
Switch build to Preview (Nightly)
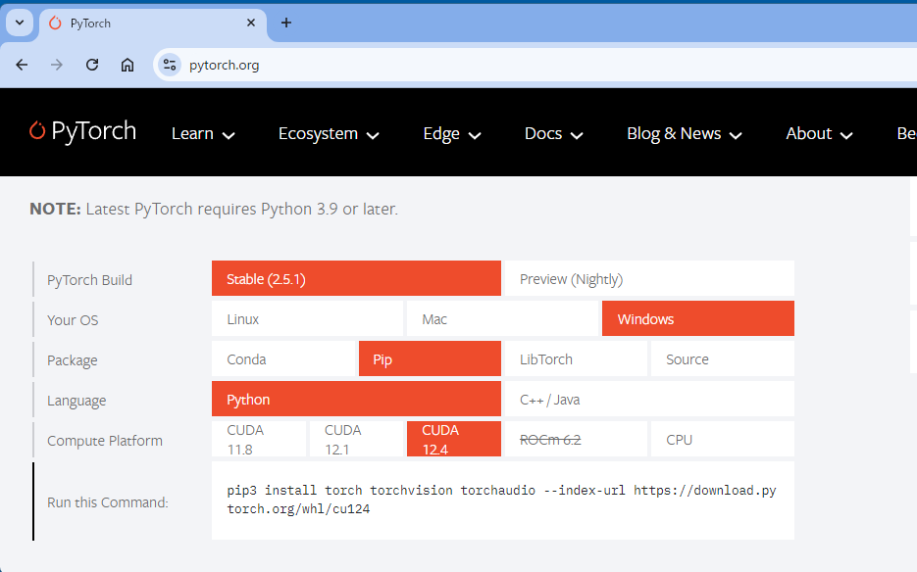click(647, 279)
